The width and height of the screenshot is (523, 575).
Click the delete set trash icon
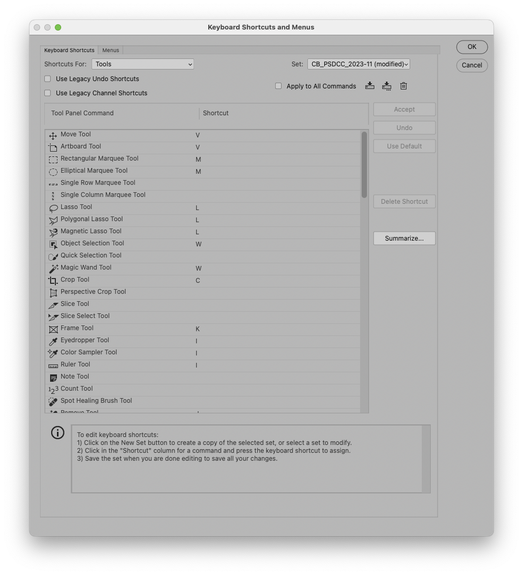[403, 86]
